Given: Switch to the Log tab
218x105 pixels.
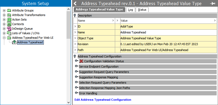Looking at the screenshot, I should pos(131,10).
